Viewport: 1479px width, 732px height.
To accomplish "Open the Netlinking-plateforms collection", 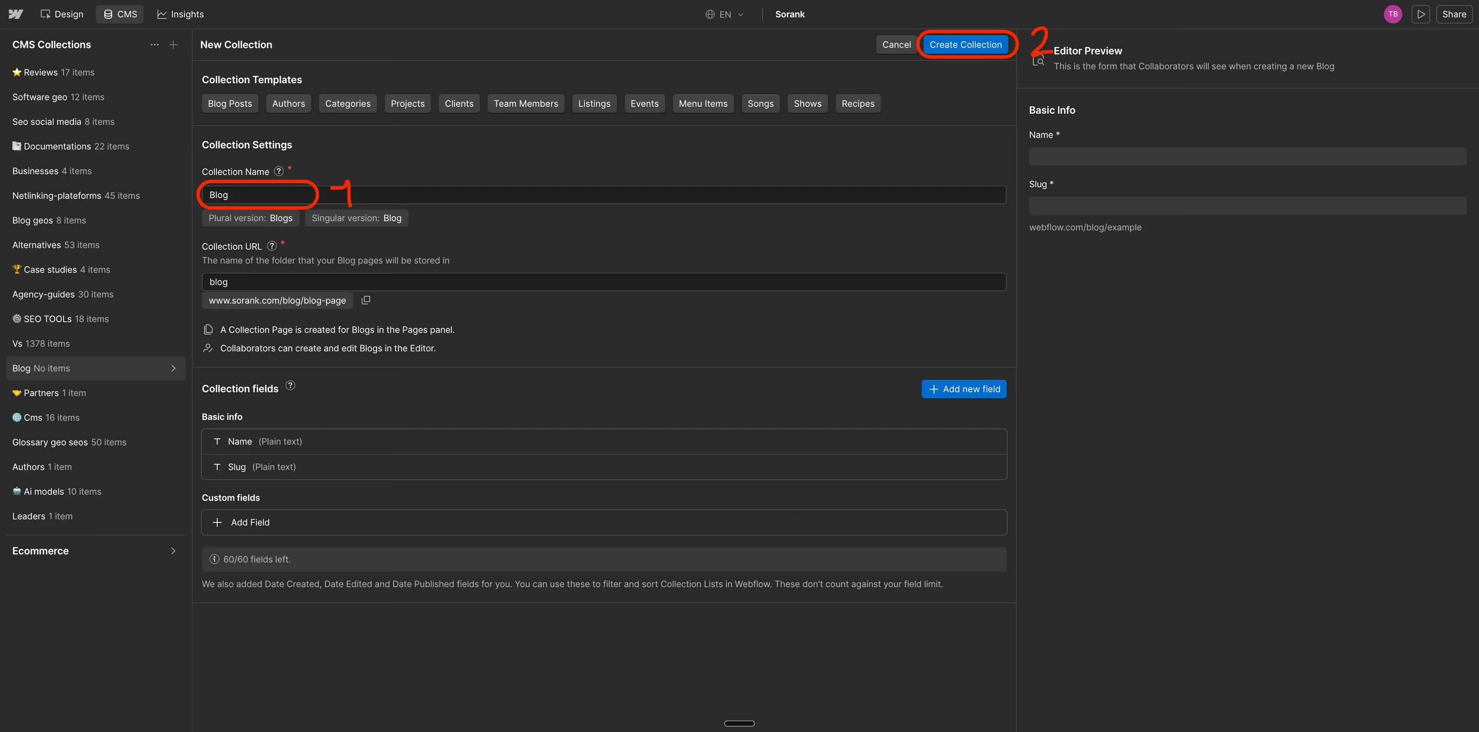I will coord(95,196).
